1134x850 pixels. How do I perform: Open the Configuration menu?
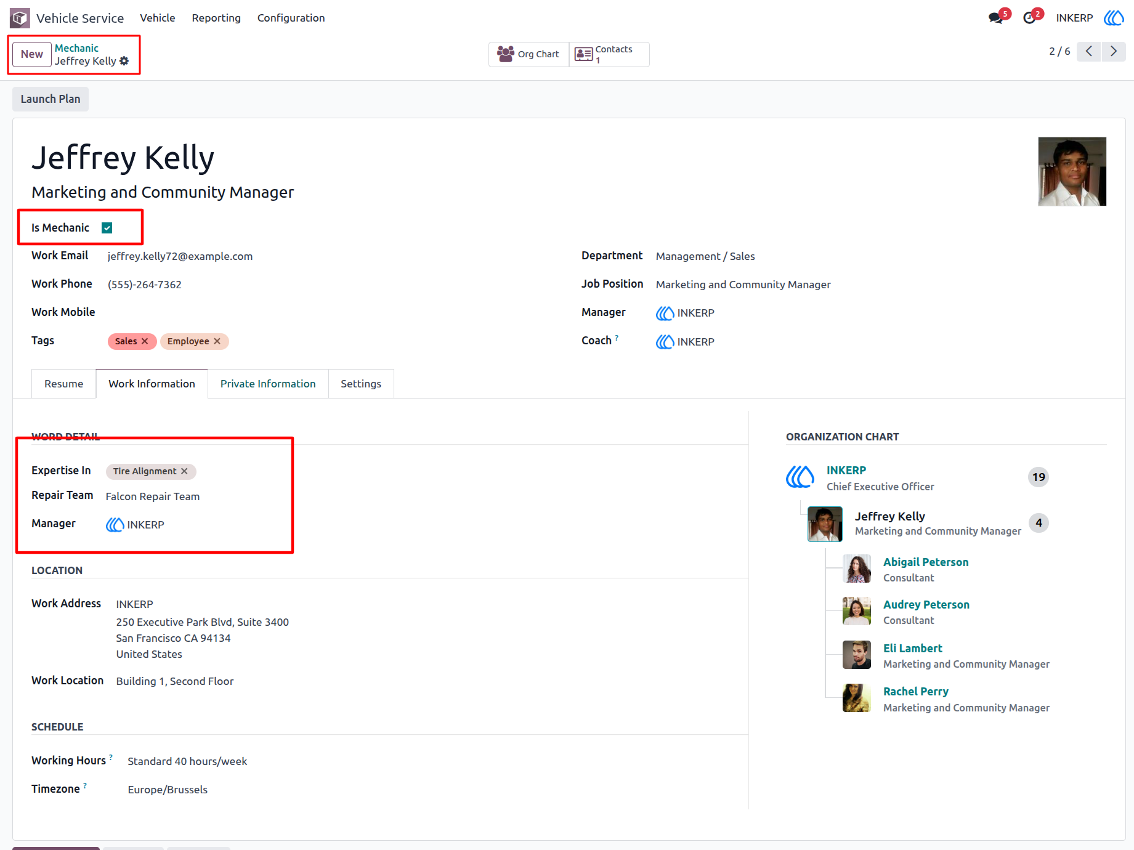291,18
